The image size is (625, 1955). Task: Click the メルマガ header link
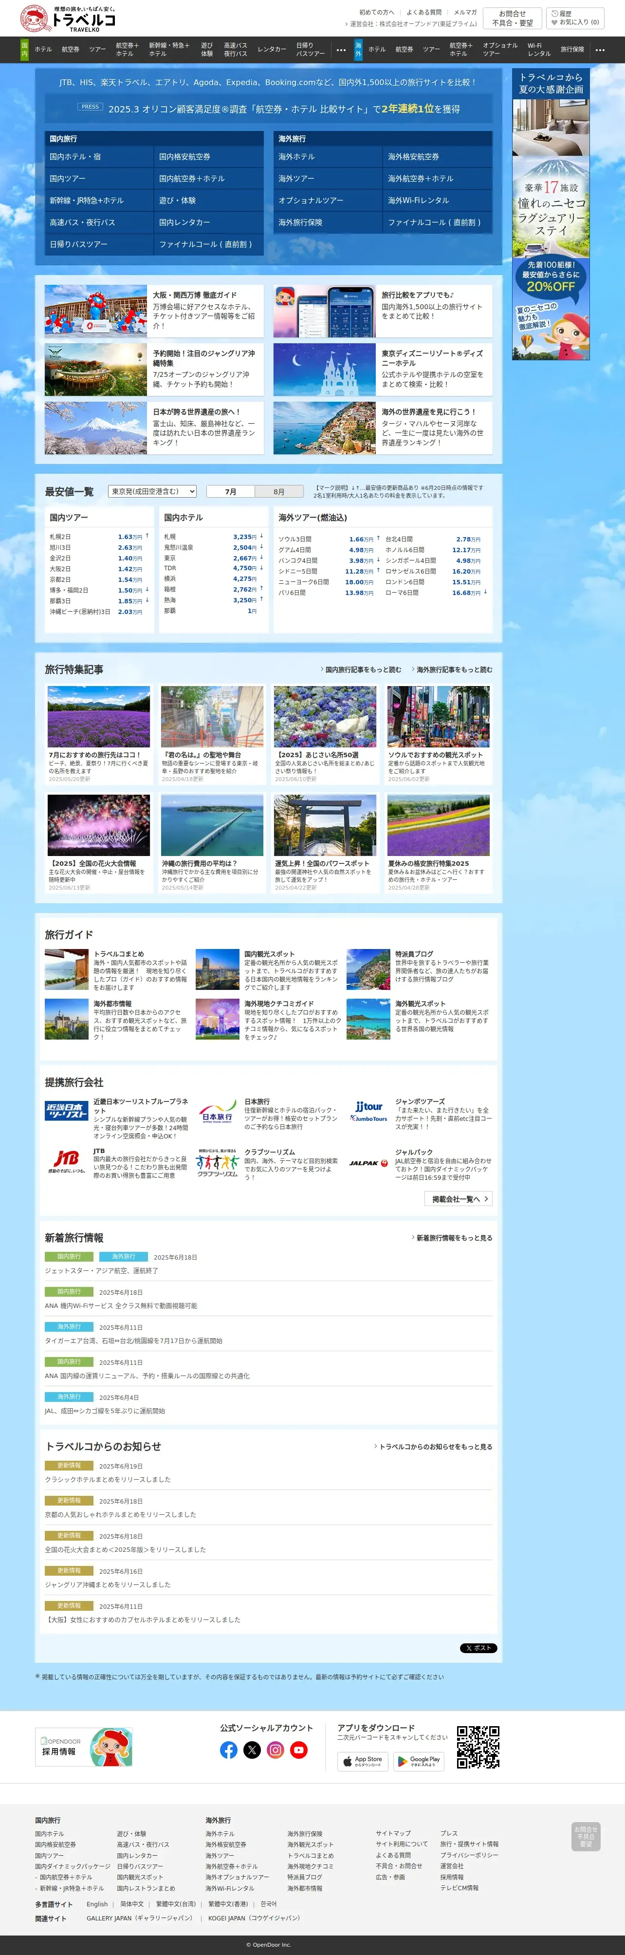465,12
